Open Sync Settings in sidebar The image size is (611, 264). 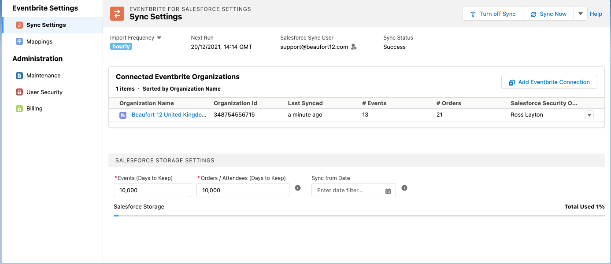click(x=52, y=25)
